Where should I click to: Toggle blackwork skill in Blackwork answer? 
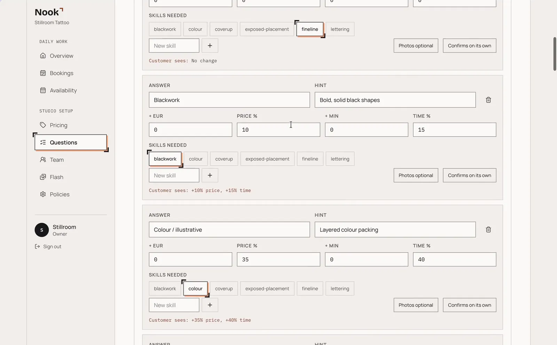pyautogui.click(x=165, y=159)
